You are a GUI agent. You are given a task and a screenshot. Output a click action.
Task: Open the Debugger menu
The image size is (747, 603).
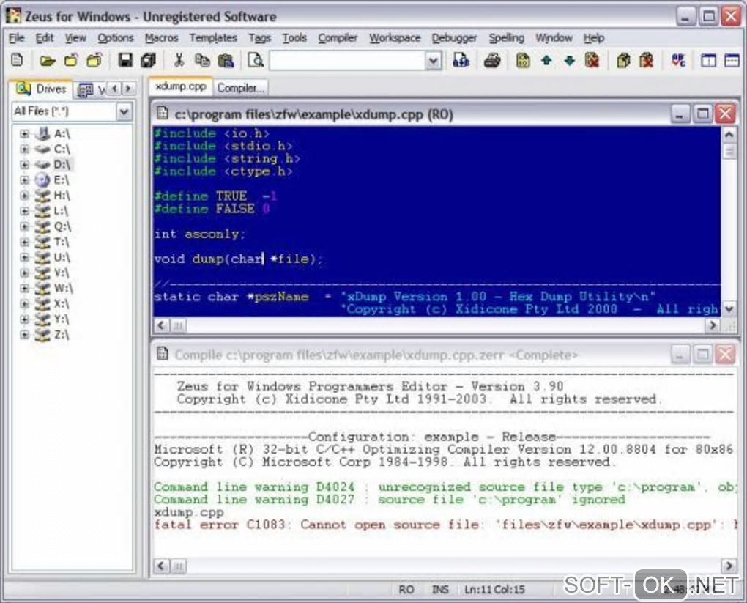(x=455, y=37)
